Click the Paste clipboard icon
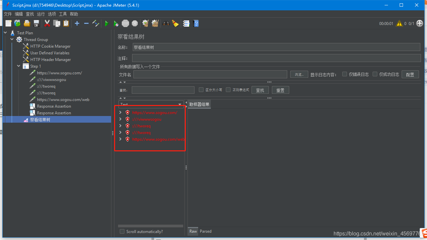This screenshot has height=240, width=427. click(66, 23)
